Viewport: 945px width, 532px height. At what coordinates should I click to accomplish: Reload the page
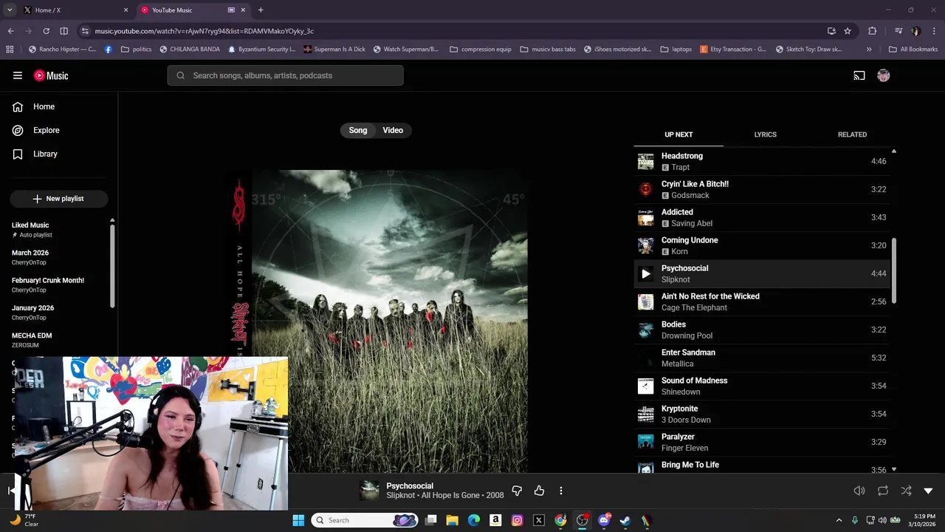pyautogui.click(x=46, y=31)
